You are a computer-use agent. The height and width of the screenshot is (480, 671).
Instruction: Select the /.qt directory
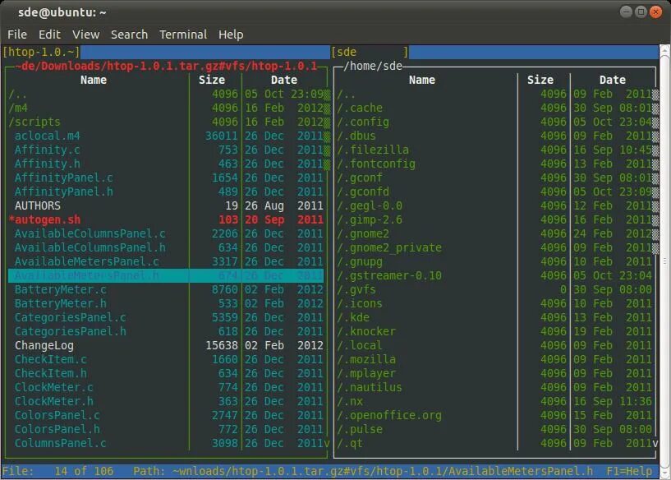click(494, 444)
